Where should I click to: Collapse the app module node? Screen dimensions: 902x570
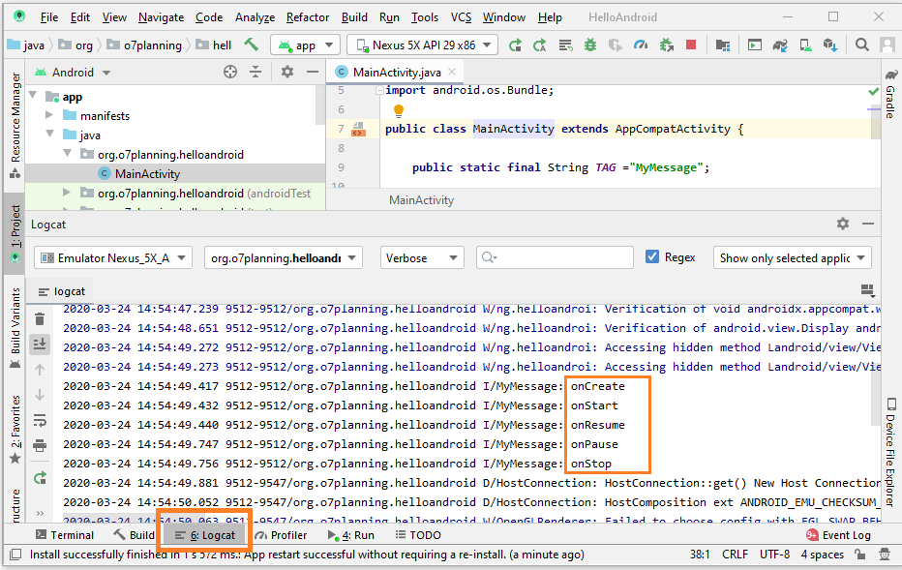tap(33, 96)
